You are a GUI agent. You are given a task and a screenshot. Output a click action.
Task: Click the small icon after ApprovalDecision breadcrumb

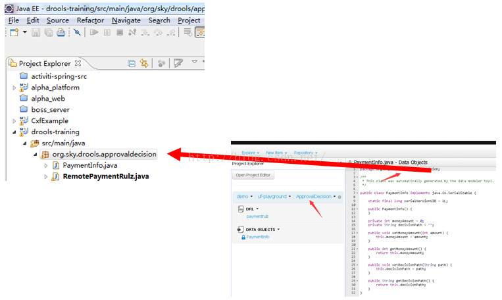(339, 197)
